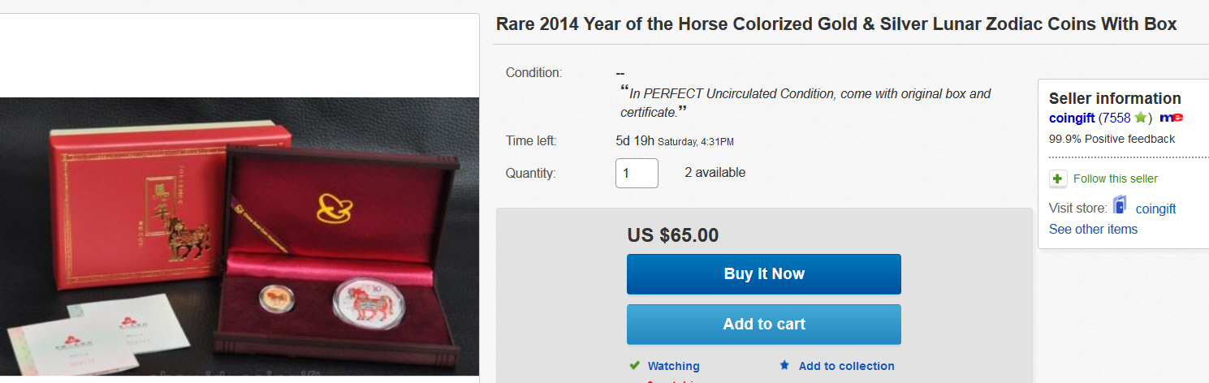
Task: Click the Buy It Now button
Action: point(763,274)
